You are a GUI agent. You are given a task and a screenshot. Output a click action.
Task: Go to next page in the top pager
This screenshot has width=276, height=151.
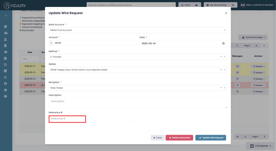click(256, 46)
